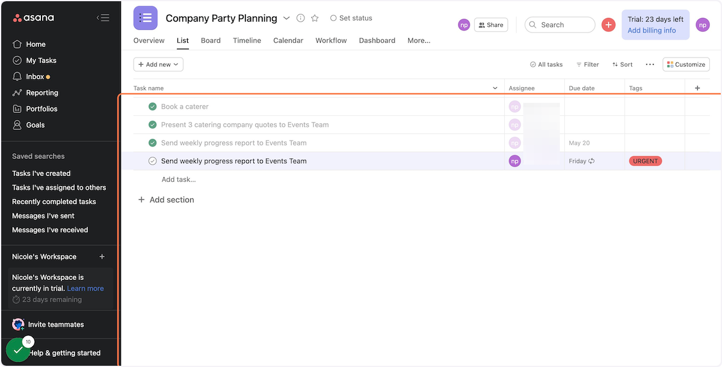Click the Learn more trial link
Screen dimensions: 722x367
[85, 289]
